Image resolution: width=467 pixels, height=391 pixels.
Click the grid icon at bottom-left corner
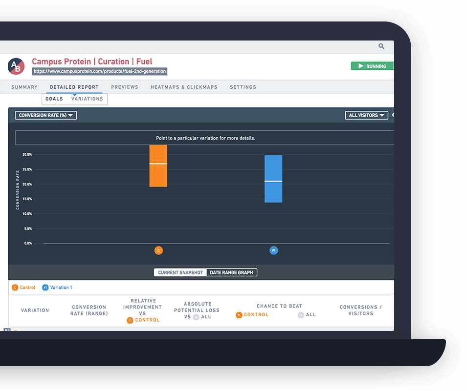7,330
